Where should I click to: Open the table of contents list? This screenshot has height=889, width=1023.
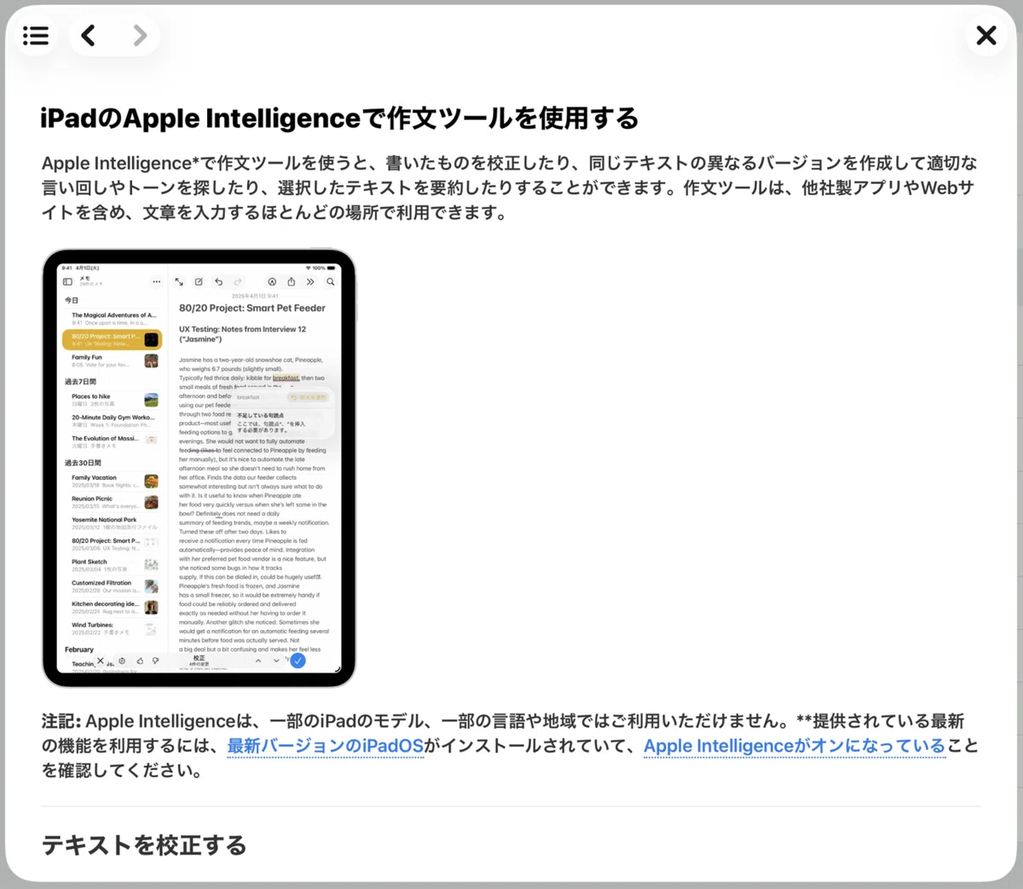pos(36,36)
